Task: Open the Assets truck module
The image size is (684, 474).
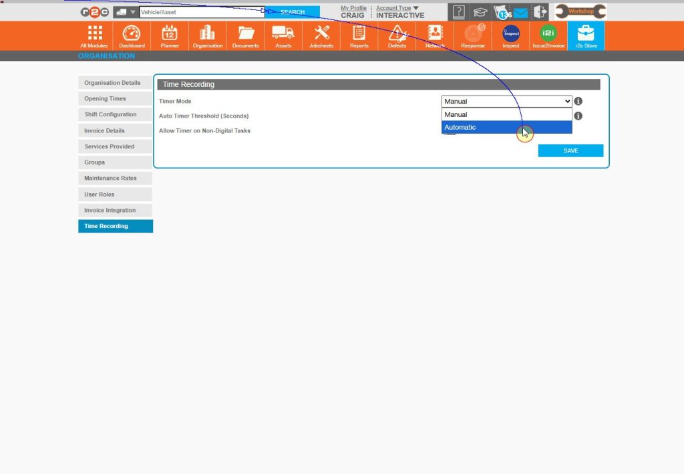Action: click(x=283, y=36)
